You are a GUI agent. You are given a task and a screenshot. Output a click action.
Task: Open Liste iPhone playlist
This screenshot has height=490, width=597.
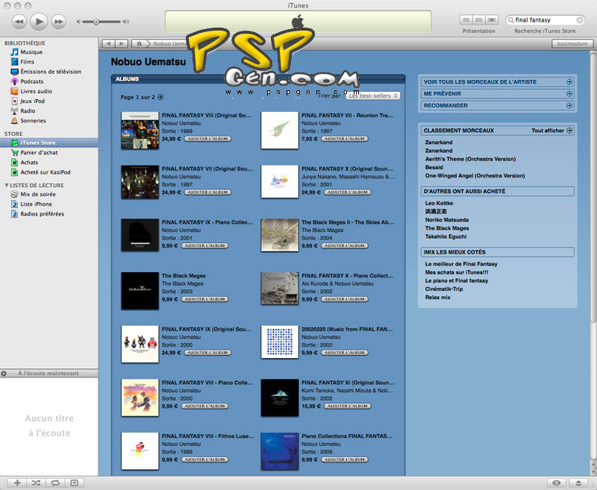[x=36, y=204]
